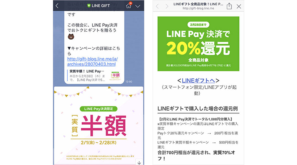This screenshot has width=297, height=165.
Task: Tap the back arrow in LINE GIFT chat
Action: click(x=57, y=6)
